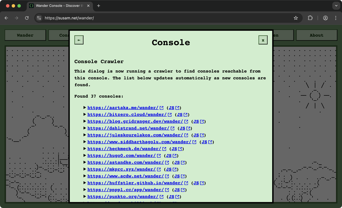Open the Chrome profile avatar icon
Image resolution: width=342 pixels, height=208 pixels.
coord(325,18)
